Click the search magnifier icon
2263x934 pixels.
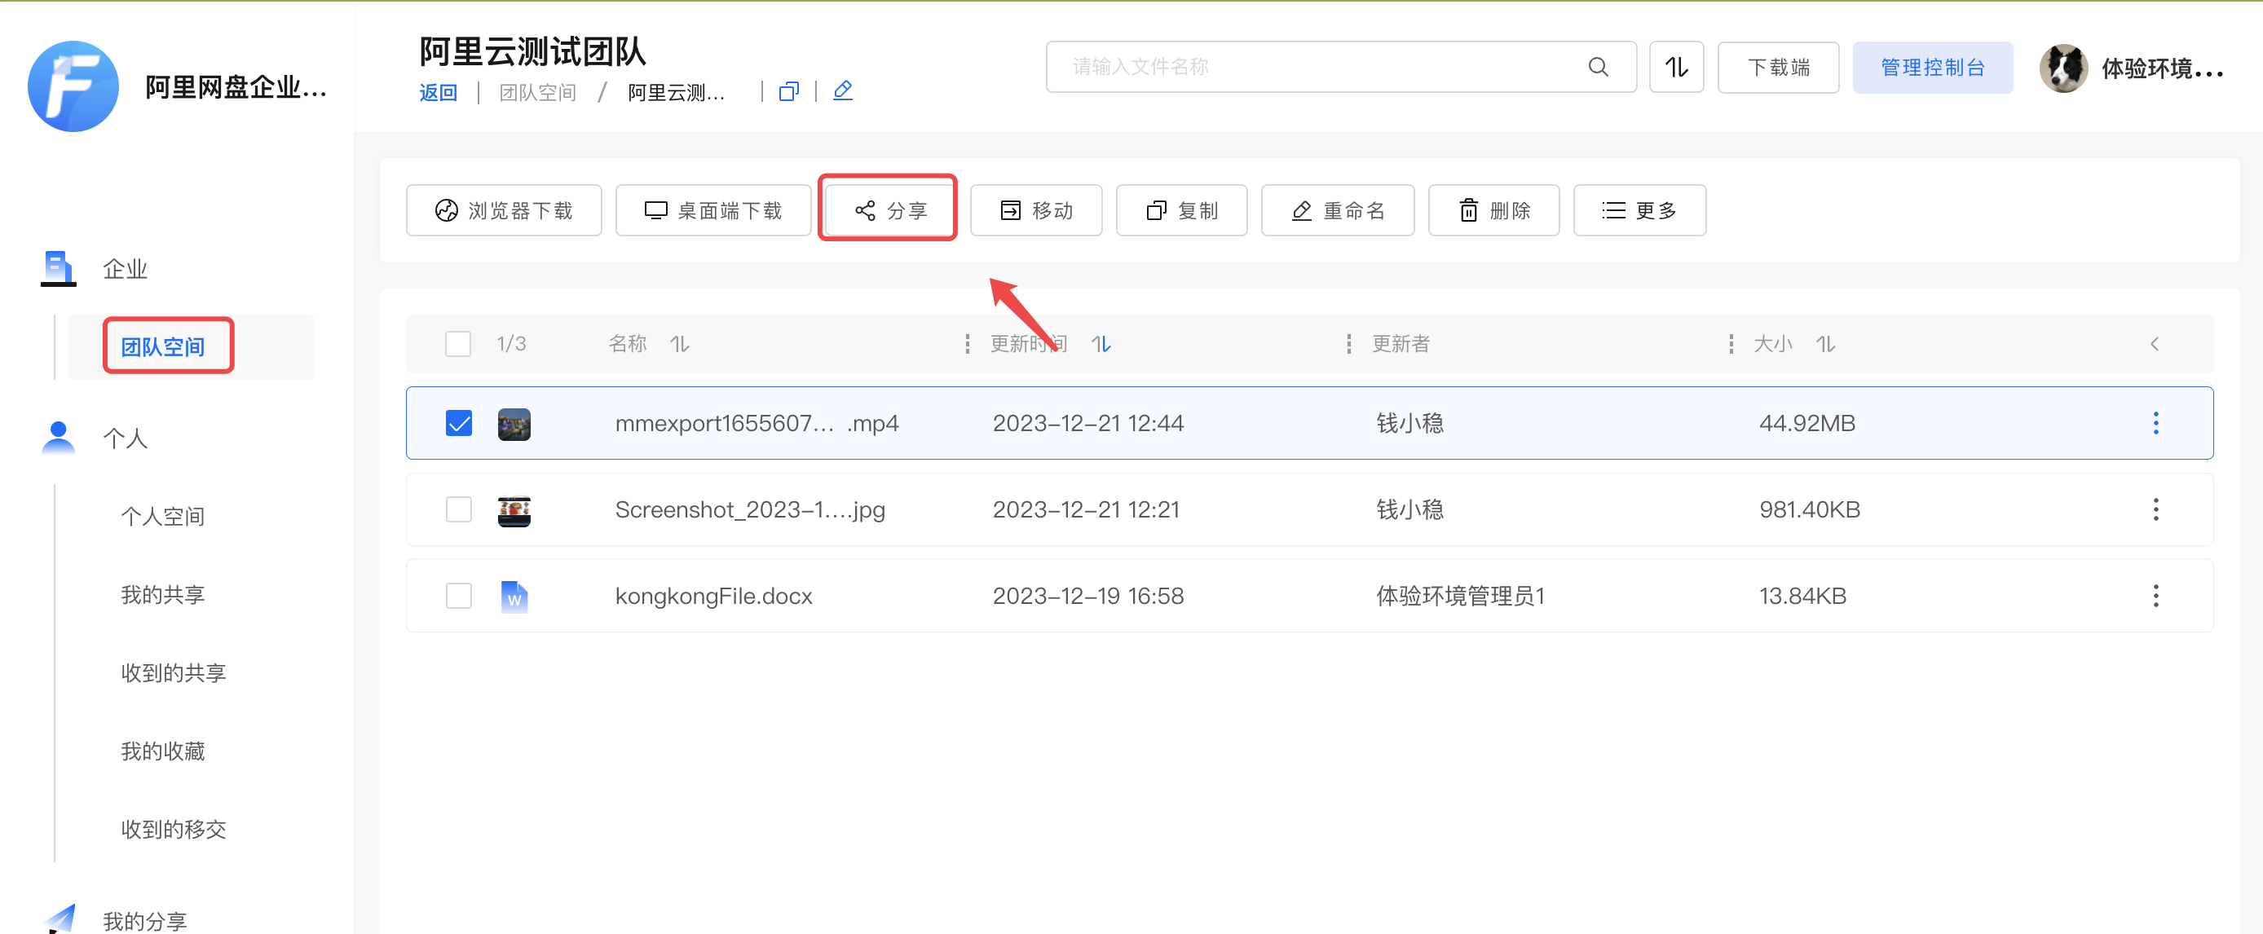coord(1597,67)
